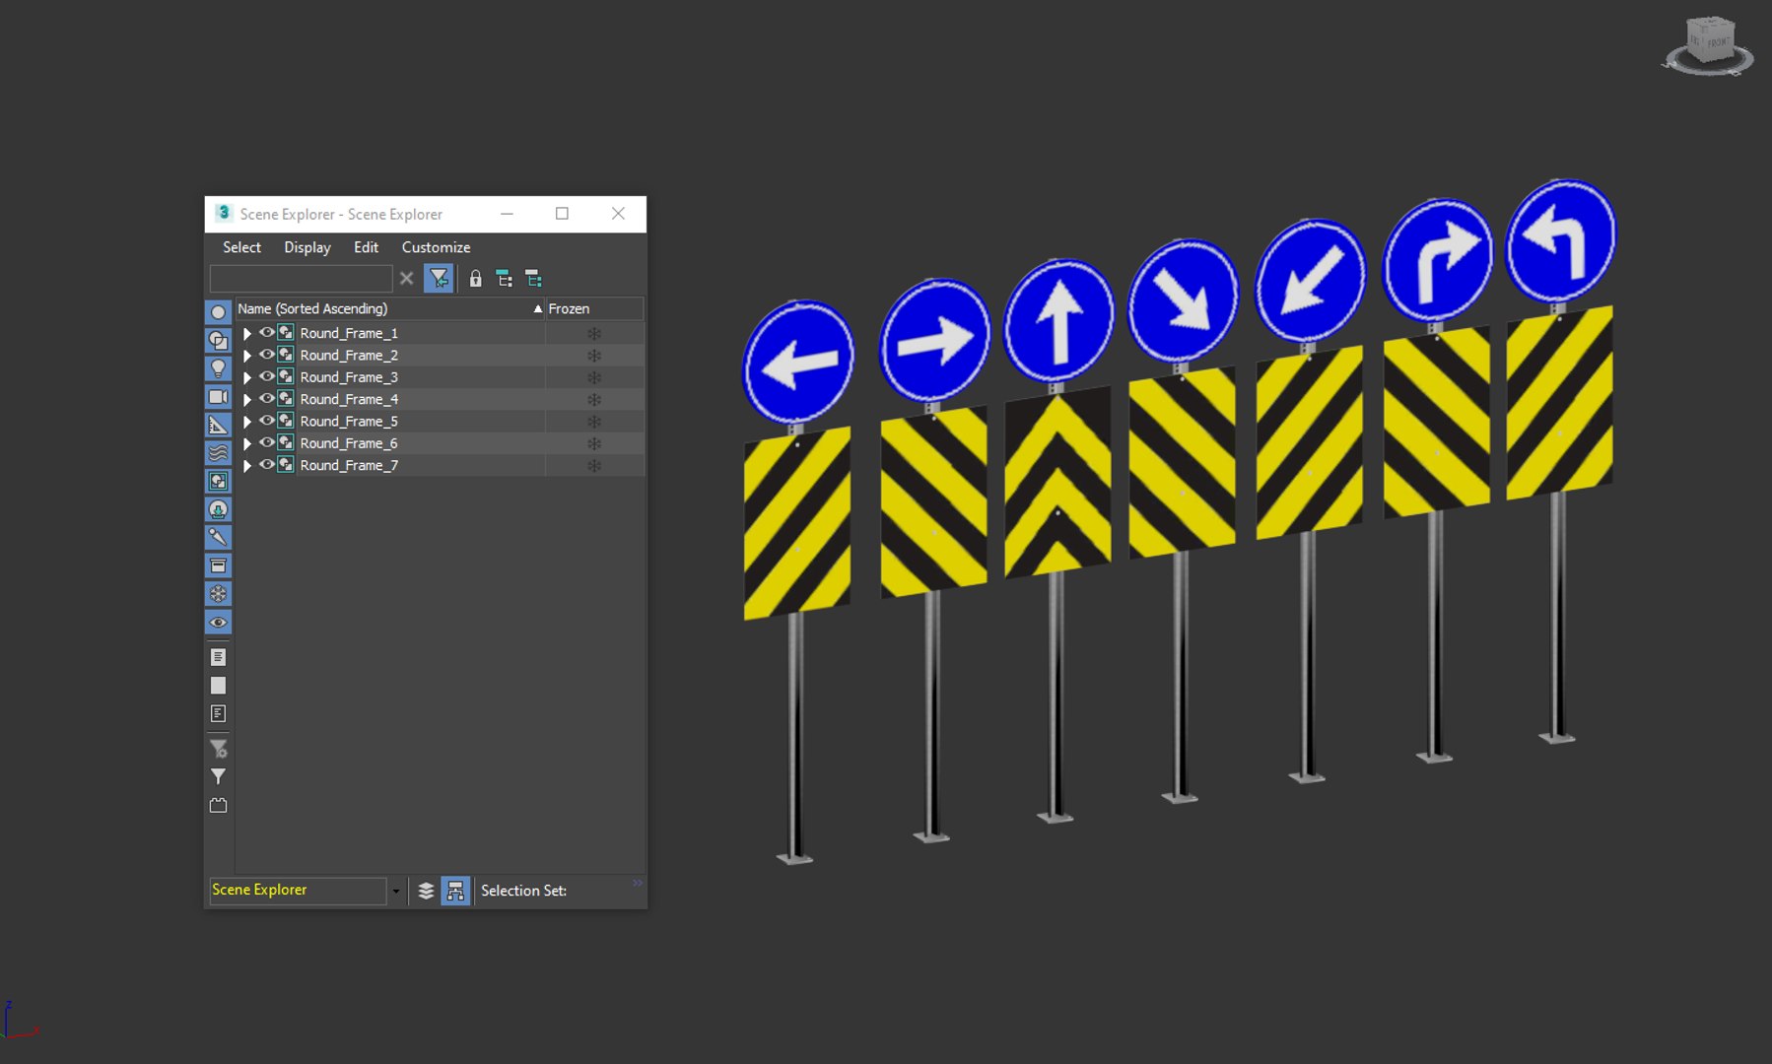Toggle Display Space Warps wave icon
This screenshot has height=1064, width=1772.
(x=218, y=453)
